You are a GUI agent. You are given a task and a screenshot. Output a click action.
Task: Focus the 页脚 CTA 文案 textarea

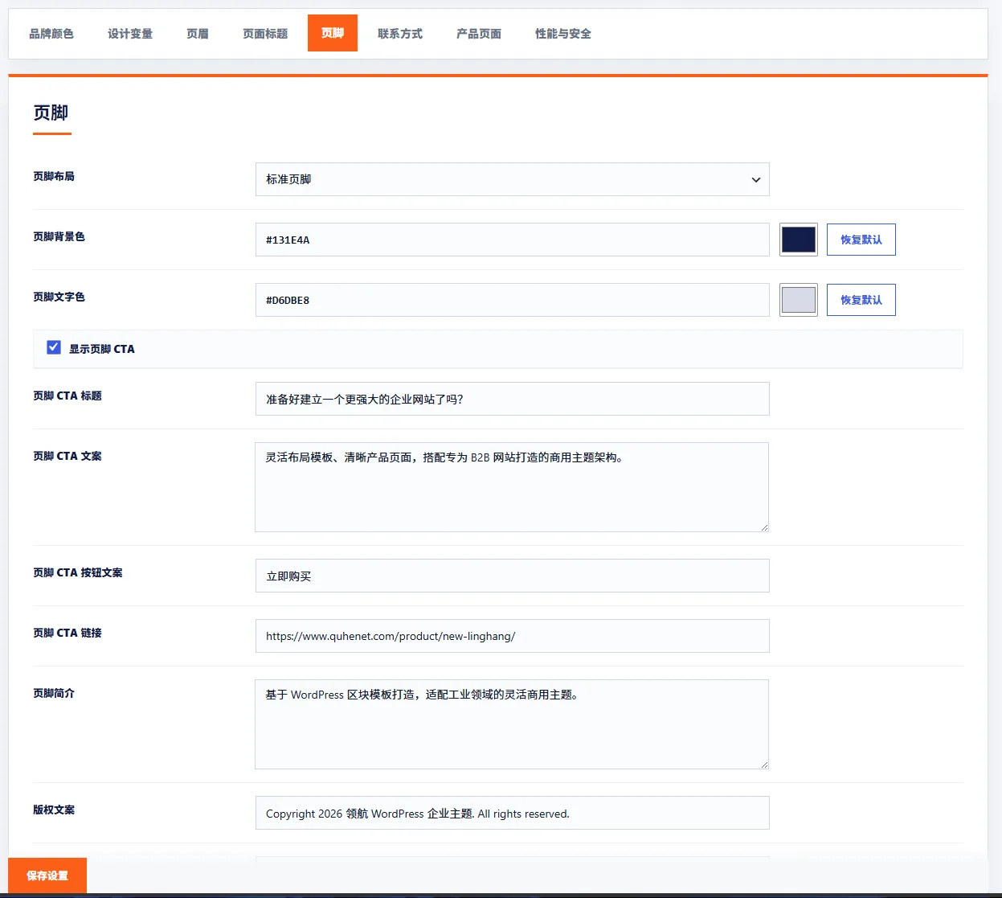tap(512, 487)
